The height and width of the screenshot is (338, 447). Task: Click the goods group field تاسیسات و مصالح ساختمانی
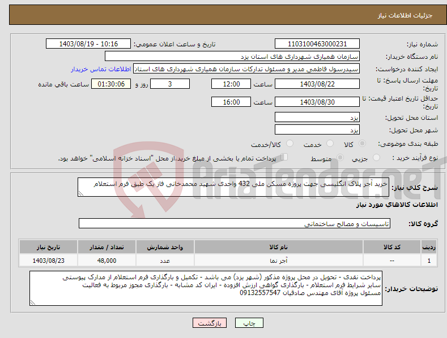(x=235, y=224)
